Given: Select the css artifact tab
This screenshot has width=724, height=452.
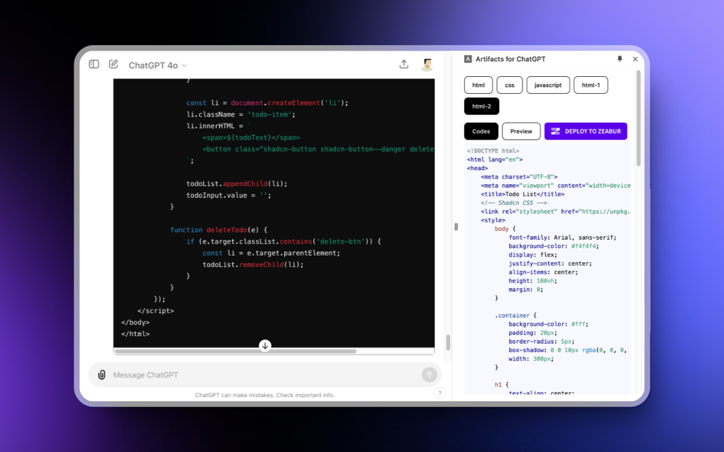Looking at the screenshot, I should coord(510,85).
